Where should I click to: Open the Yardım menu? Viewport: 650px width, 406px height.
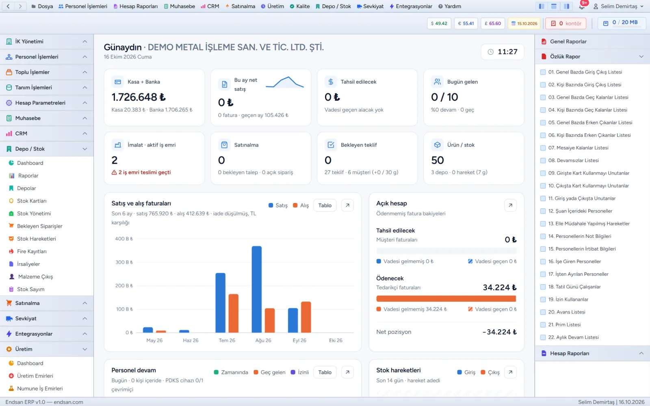(449, 6)
